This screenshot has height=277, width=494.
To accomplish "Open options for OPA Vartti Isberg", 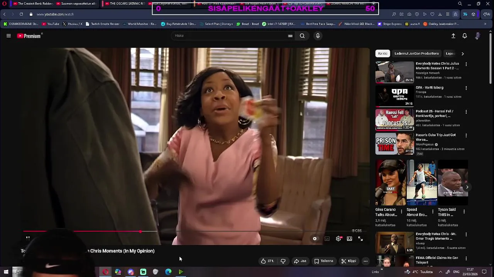I will coord(466,88).
